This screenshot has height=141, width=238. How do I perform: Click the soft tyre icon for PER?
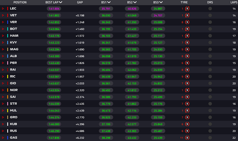(187, 63)
